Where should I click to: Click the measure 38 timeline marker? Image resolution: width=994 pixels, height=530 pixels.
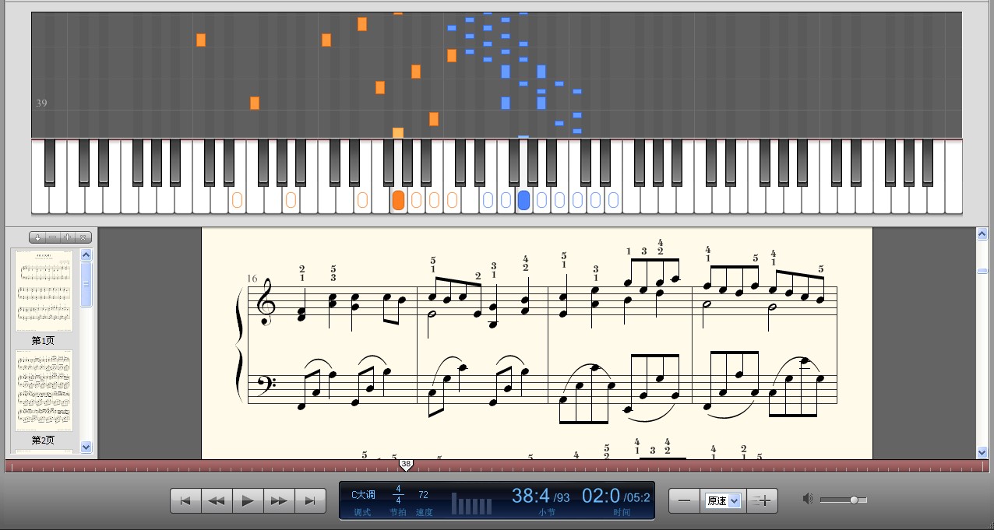tap(406, 465)
